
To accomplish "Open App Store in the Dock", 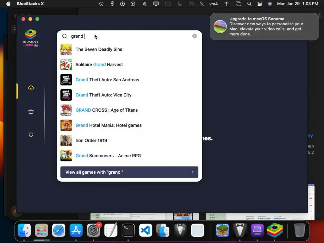I will [76, 230].
